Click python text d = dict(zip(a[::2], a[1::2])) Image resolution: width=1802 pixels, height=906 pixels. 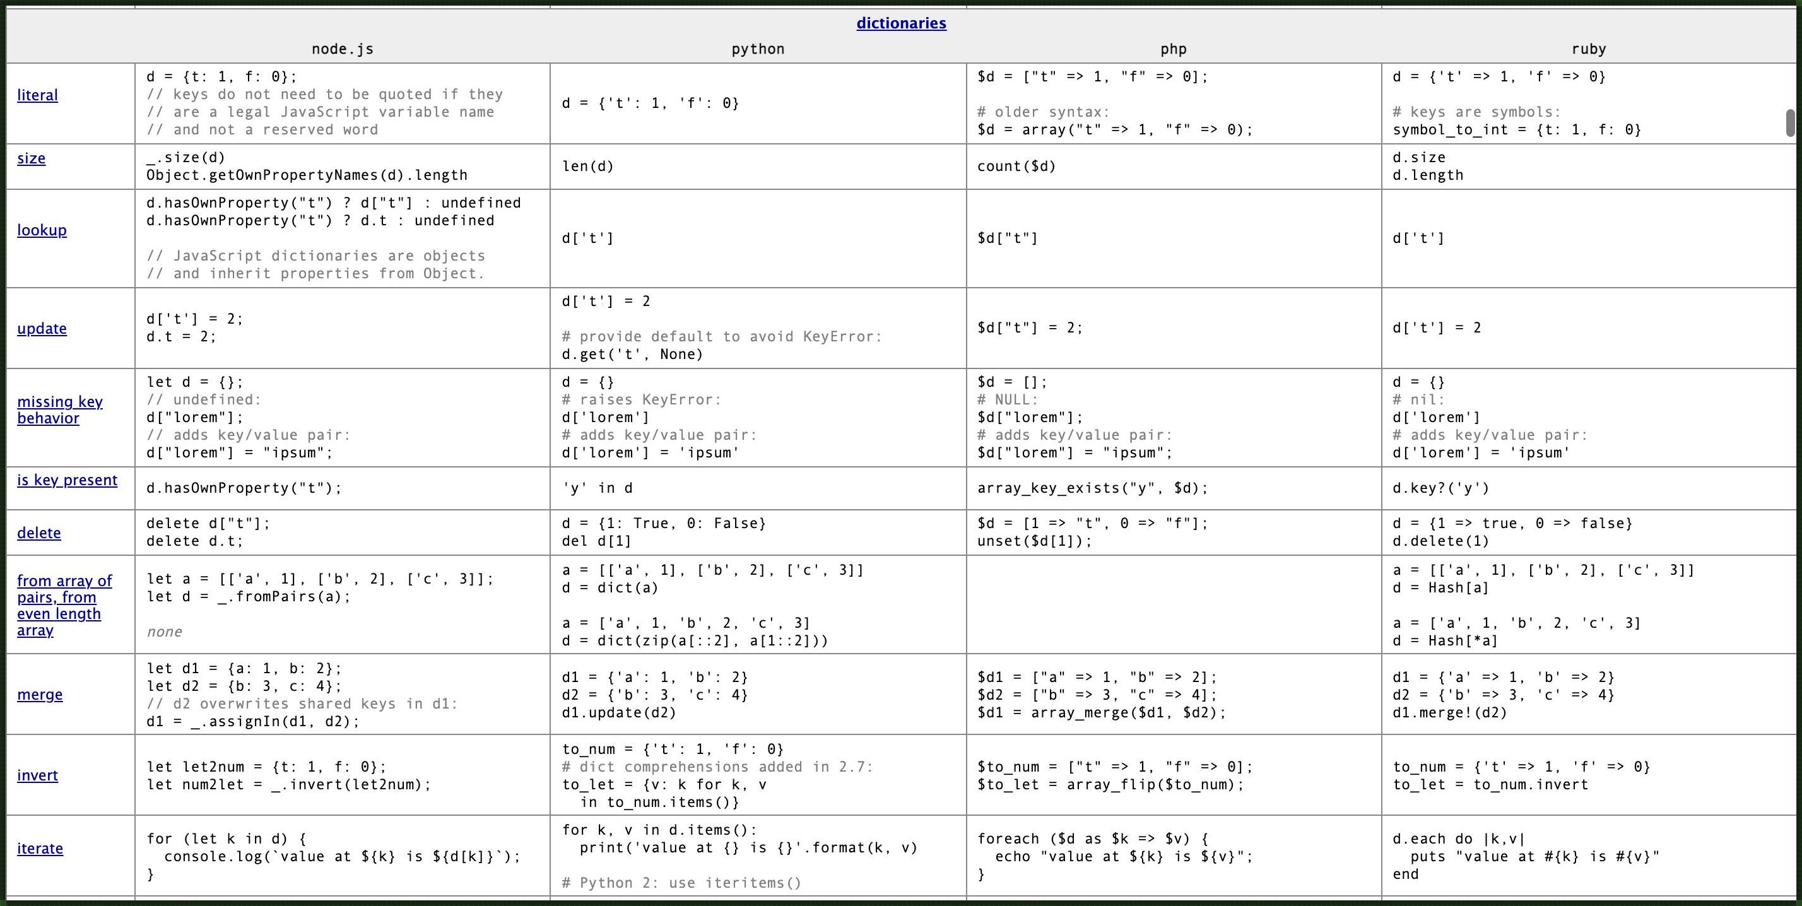pyautogui.click(x=695, y=641)
